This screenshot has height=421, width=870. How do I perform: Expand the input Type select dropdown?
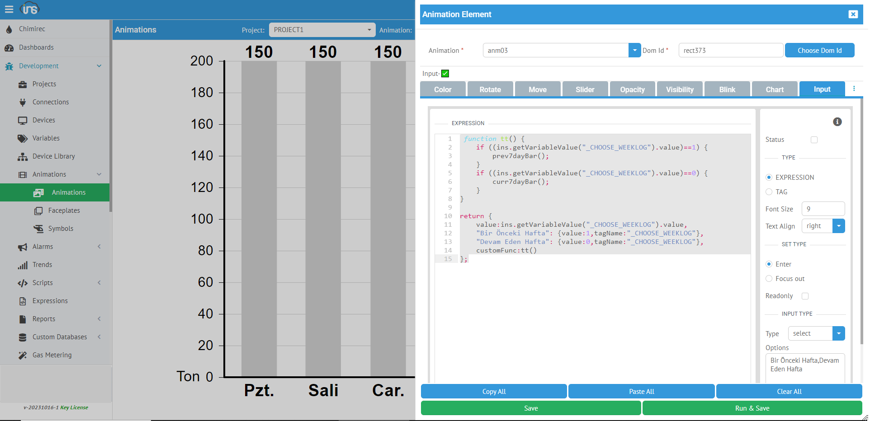click(838, 333)
